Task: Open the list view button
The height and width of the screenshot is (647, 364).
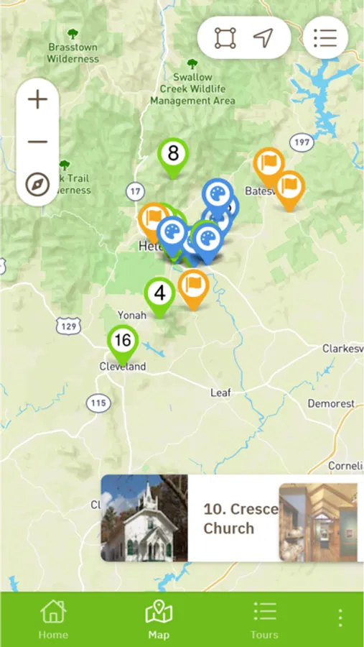Action: point(326,38)
